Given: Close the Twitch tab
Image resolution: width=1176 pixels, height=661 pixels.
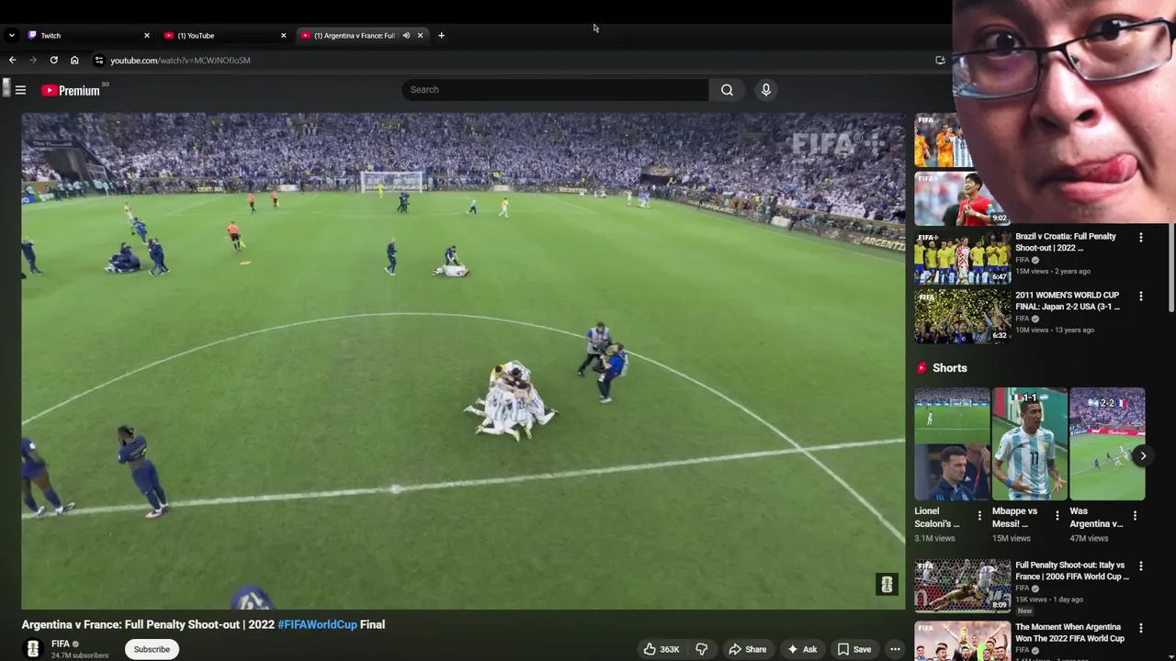Looking at the screenshot, I should tap(146, 36).
